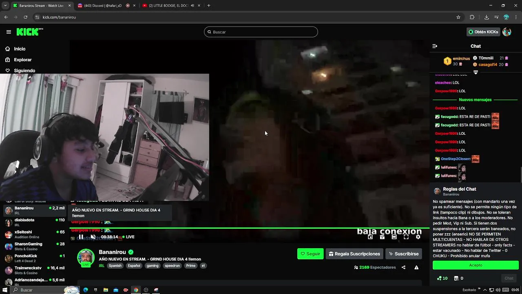This screenshot has height=294, width=522.
Task: Click gifter casagol14 in leaderboard
Action: pyautogui.click(x=488, y=65)
